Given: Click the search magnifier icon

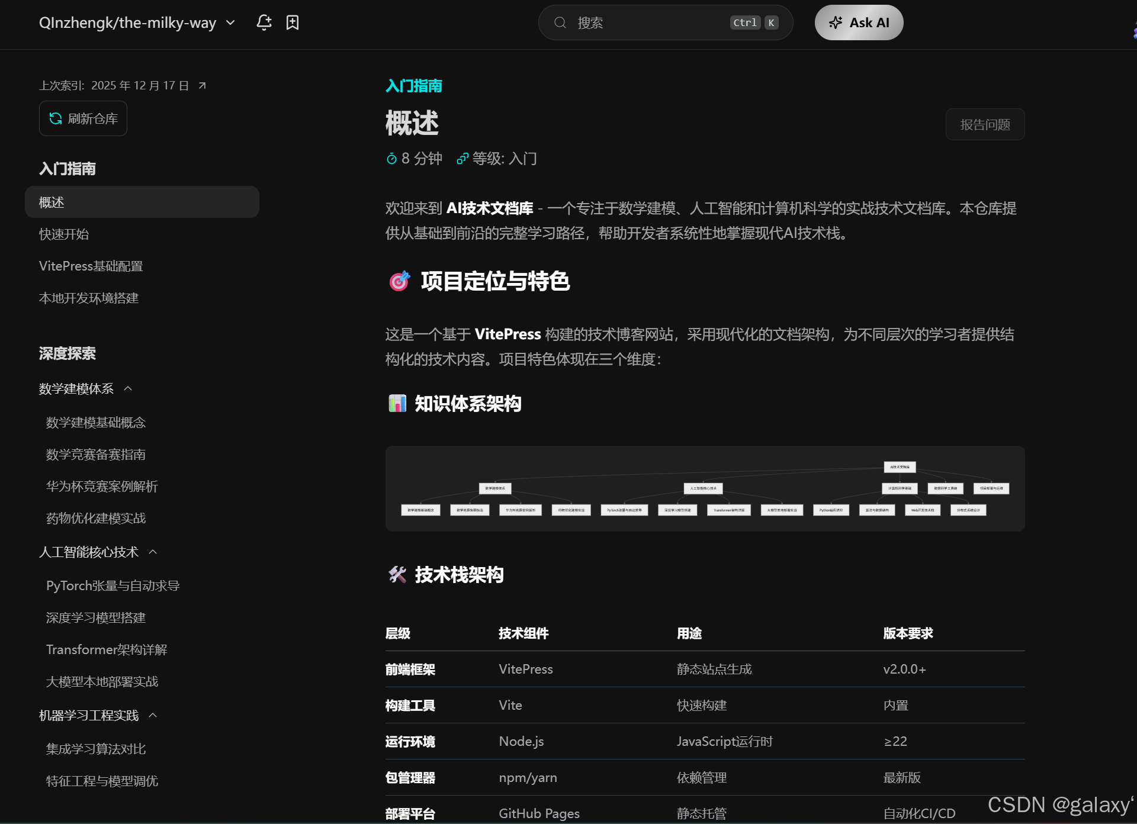Looking at the screenshot, I should coord(560,22).
